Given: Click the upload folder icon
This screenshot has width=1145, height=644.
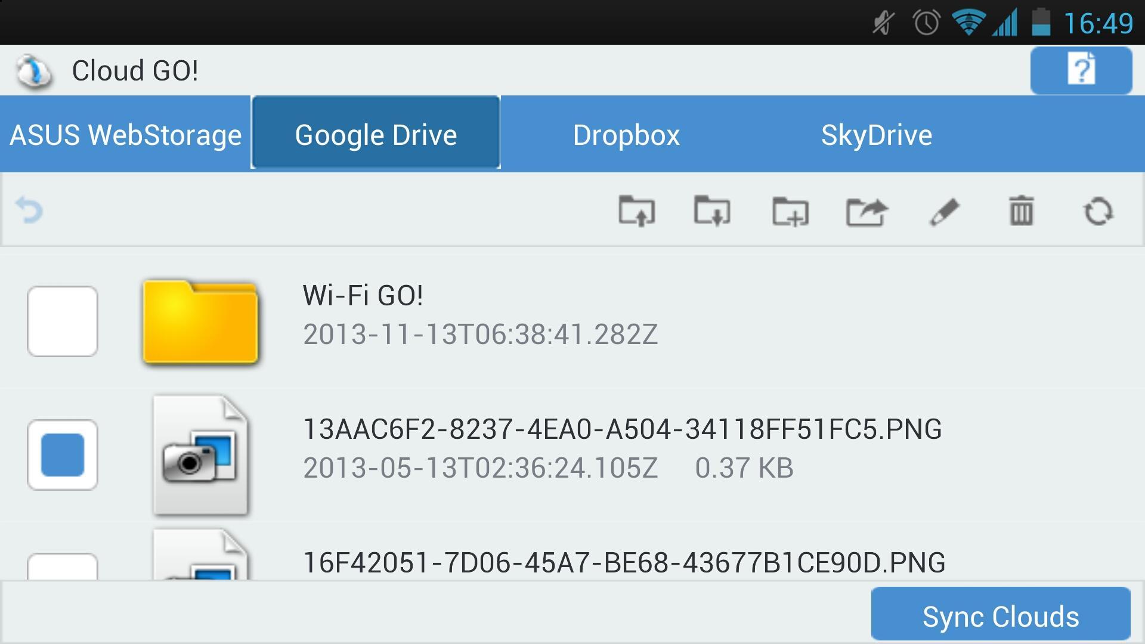Looking at the screenshot, I should 636,210.
